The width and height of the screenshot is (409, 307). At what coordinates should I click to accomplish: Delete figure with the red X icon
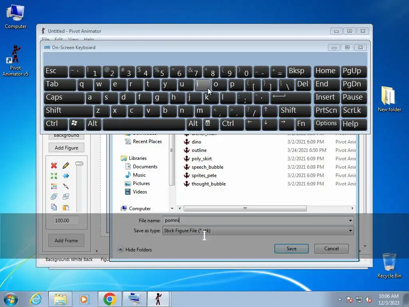point(54,165)
